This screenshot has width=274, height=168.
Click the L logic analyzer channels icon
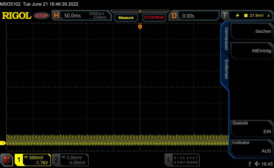pos(169,159)
